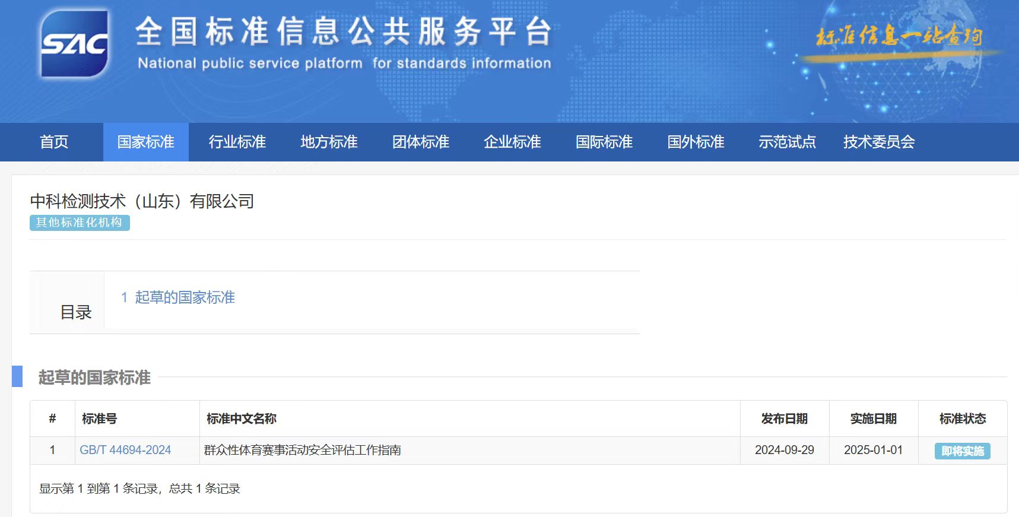
Task: Click the company title 中科检测技术（山东）有限公司
Action: (142, 201)
